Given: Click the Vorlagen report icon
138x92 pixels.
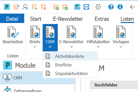Looking at the screenshot, I should coord(121,32).
